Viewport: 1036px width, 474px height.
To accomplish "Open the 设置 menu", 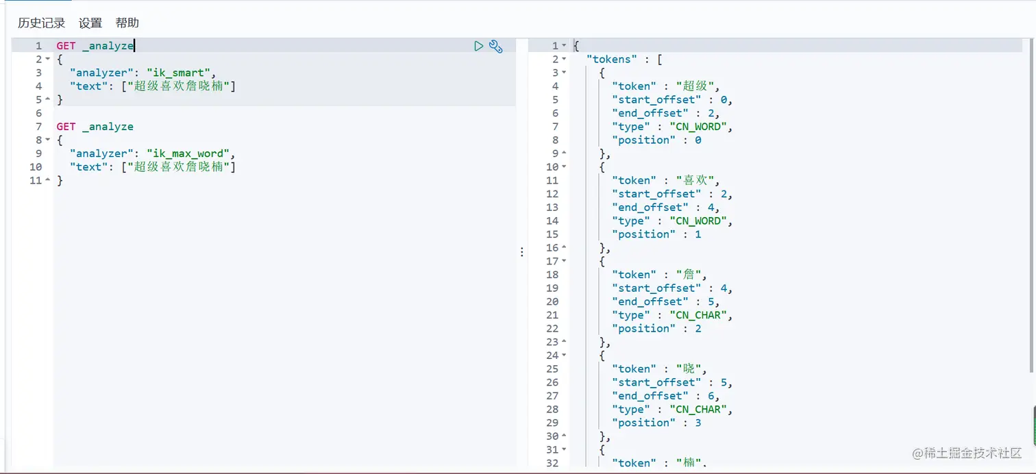I will point(90,23).
